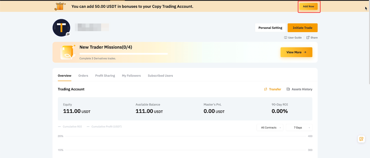Screen dimensions: 370x158
Task: Click the Transfer arrows icon
Action: [x=266, y=89]
